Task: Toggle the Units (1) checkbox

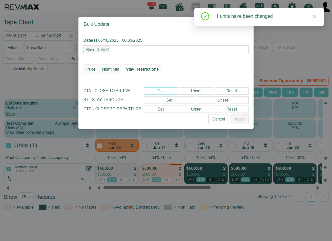Action: point(8,145)
